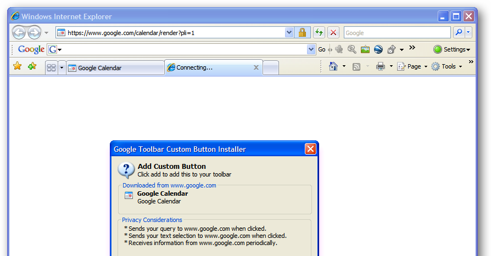Open the Page menu
491x256 pixels.
(x=412, y=66)
